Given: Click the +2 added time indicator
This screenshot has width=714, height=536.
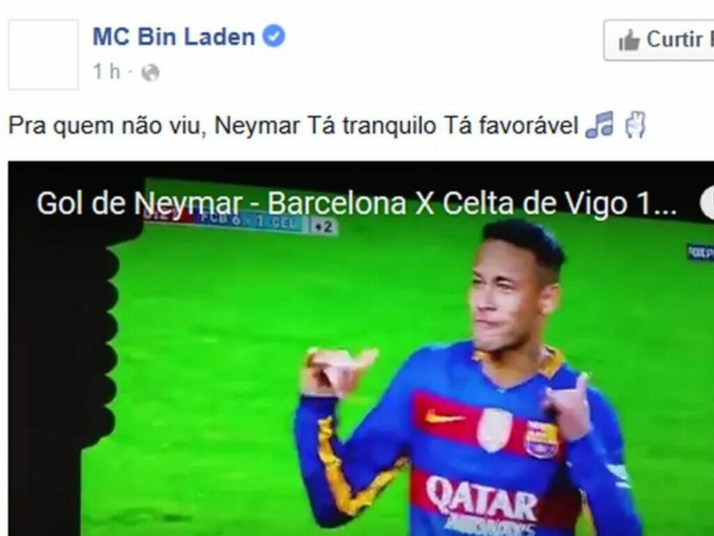Looking at the screenshot, I should coord(324,227).
